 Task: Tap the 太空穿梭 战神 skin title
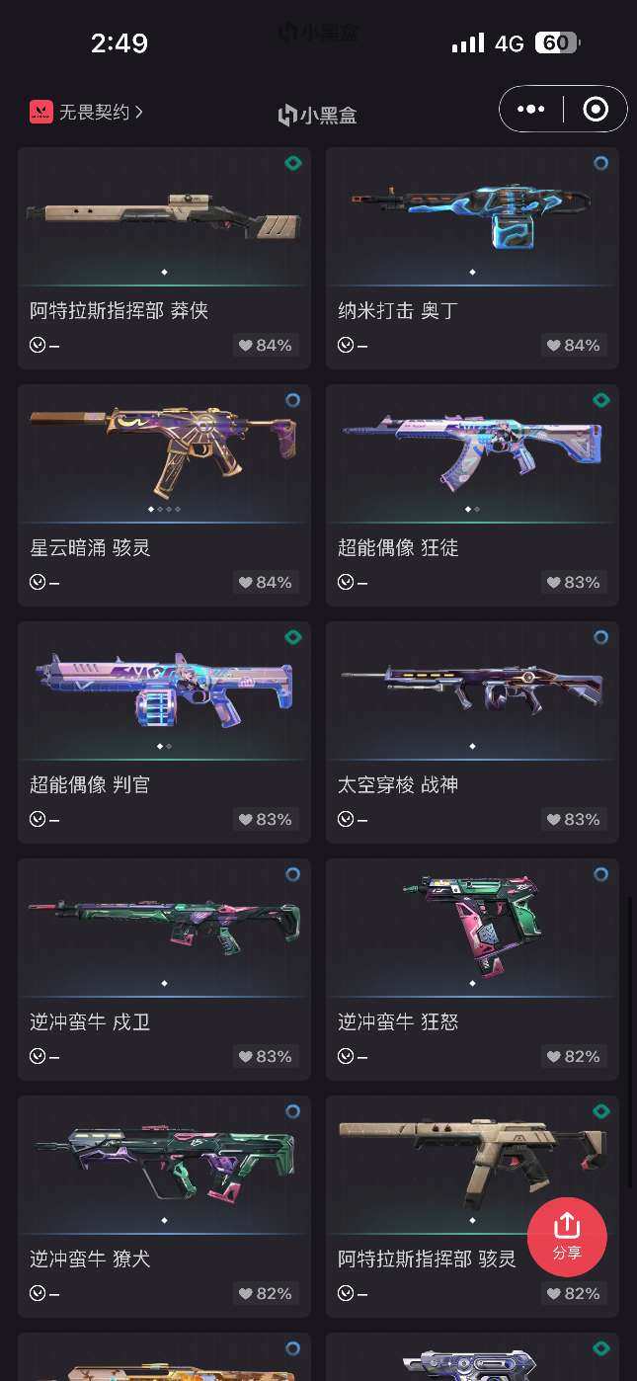pyautogui.click(x=398, y=785)
